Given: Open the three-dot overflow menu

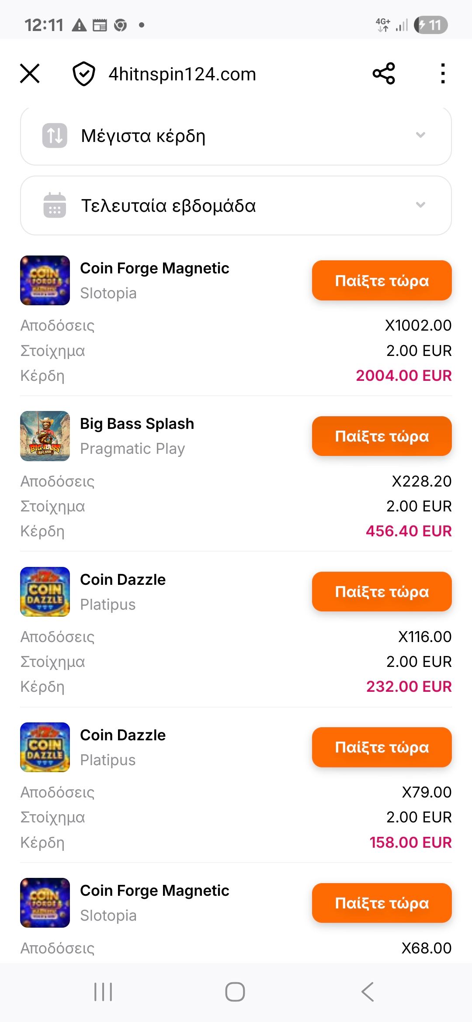Looking at the screenshot, I should (443, 73).
